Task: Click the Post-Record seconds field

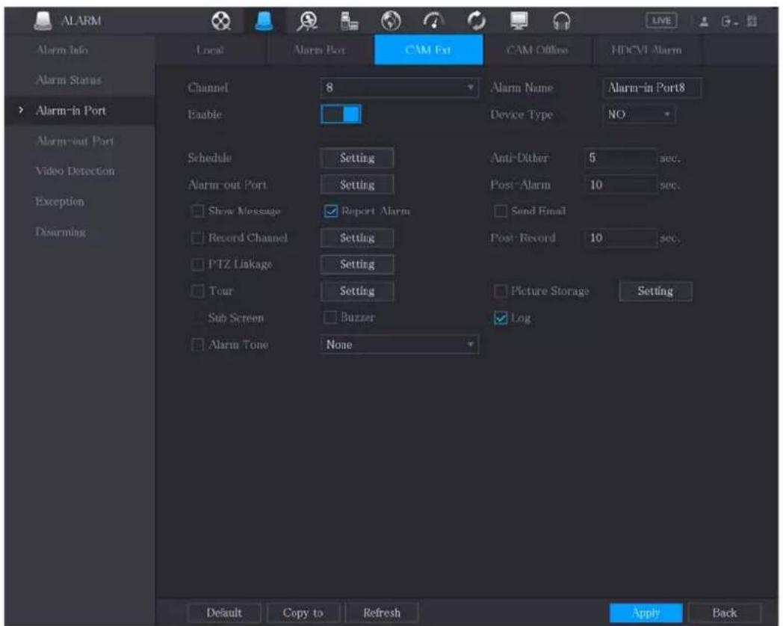Action: [620, 238]
